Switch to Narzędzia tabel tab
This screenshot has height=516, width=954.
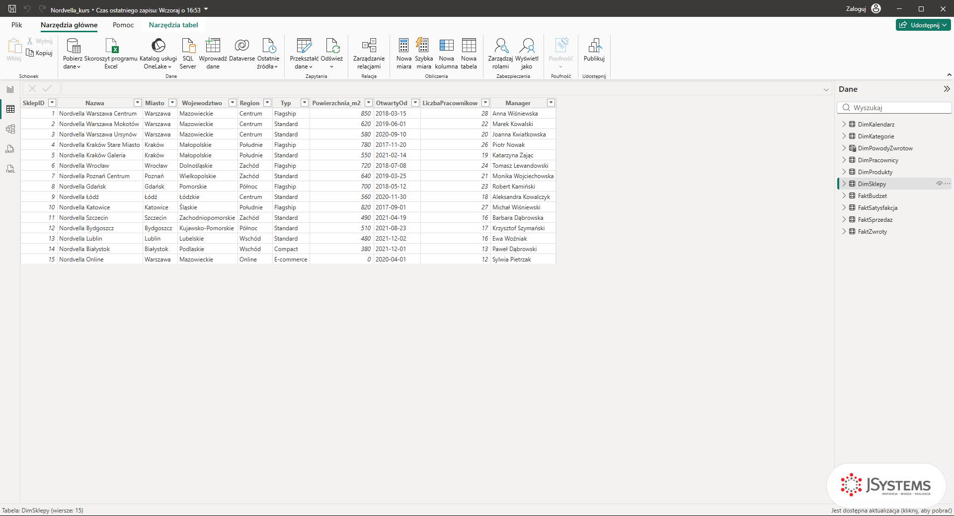pos(173,25)
